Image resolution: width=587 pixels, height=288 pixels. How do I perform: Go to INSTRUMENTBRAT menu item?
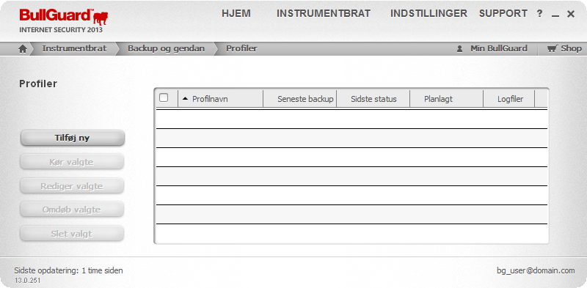click(x=324, y=13)
